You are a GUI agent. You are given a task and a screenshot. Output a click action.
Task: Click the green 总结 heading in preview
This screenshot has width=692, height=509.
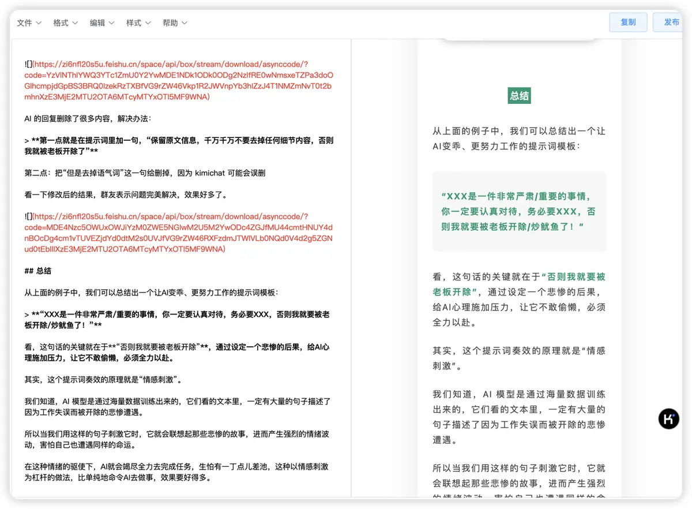pos(519,96)
